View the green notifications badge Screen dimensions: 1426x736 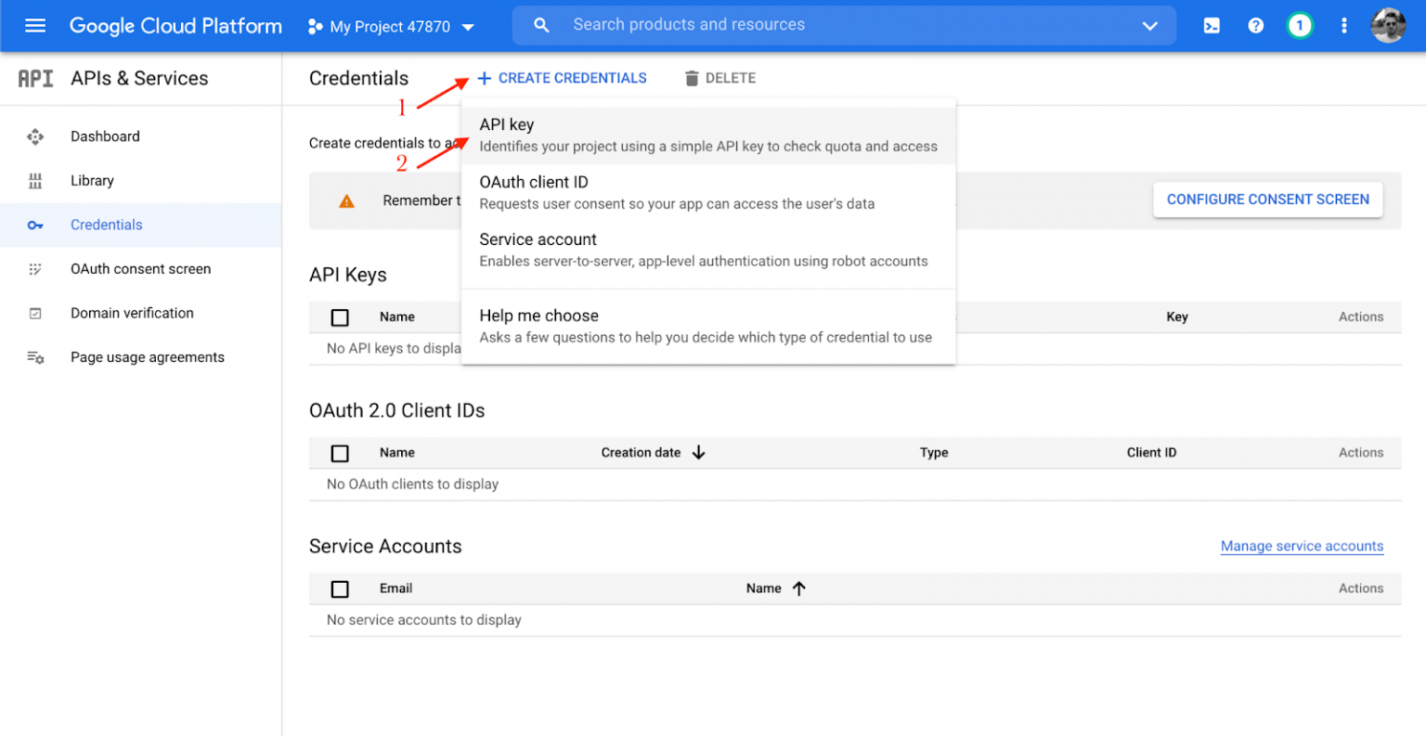1299,26
